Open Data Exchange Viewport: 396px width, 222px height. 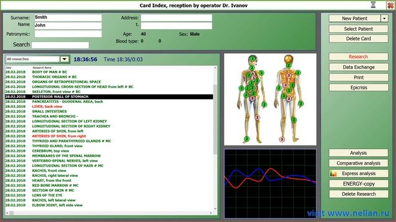coord(358,67)
